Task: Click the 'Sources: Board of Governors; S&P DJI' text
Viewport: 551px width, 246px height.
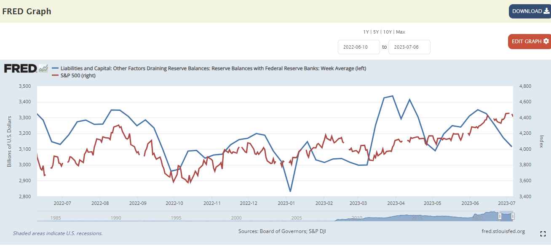Action: coord(282,231)
